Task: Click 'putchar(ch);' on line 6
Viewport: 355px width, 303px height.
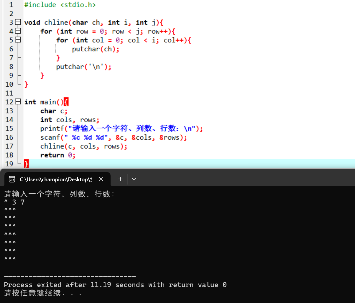Action: coord(96,49)
